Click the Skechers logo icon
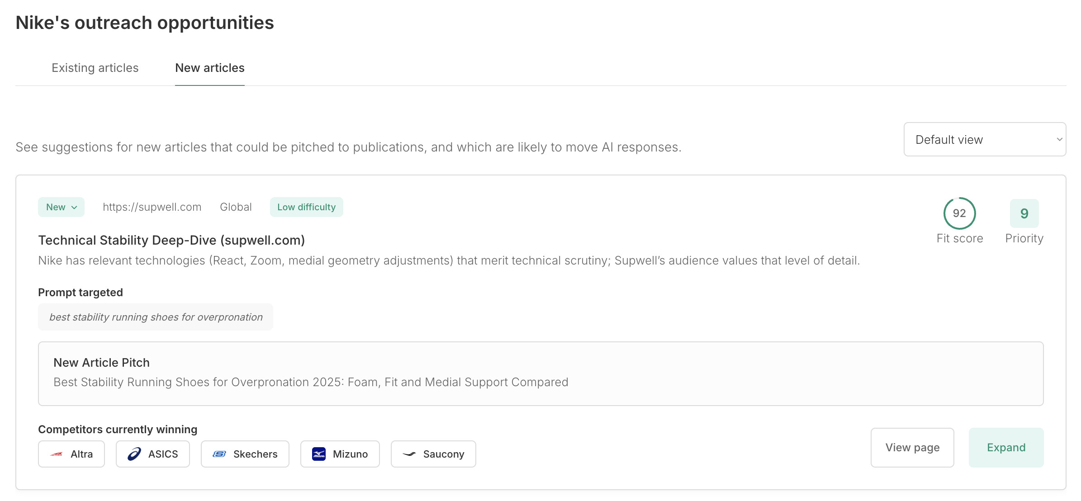 click(x=219, y=454)
